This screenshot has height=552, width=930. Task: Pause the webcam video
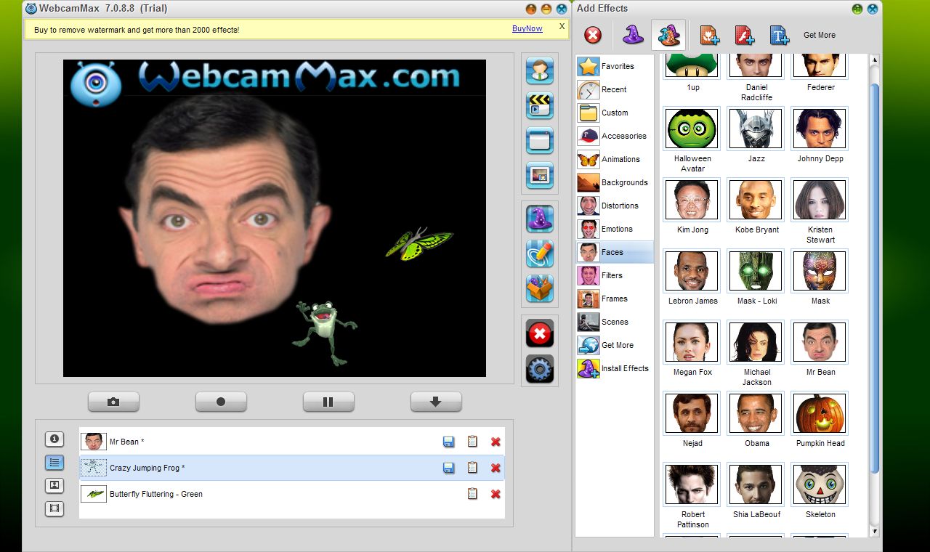point(328,401)
